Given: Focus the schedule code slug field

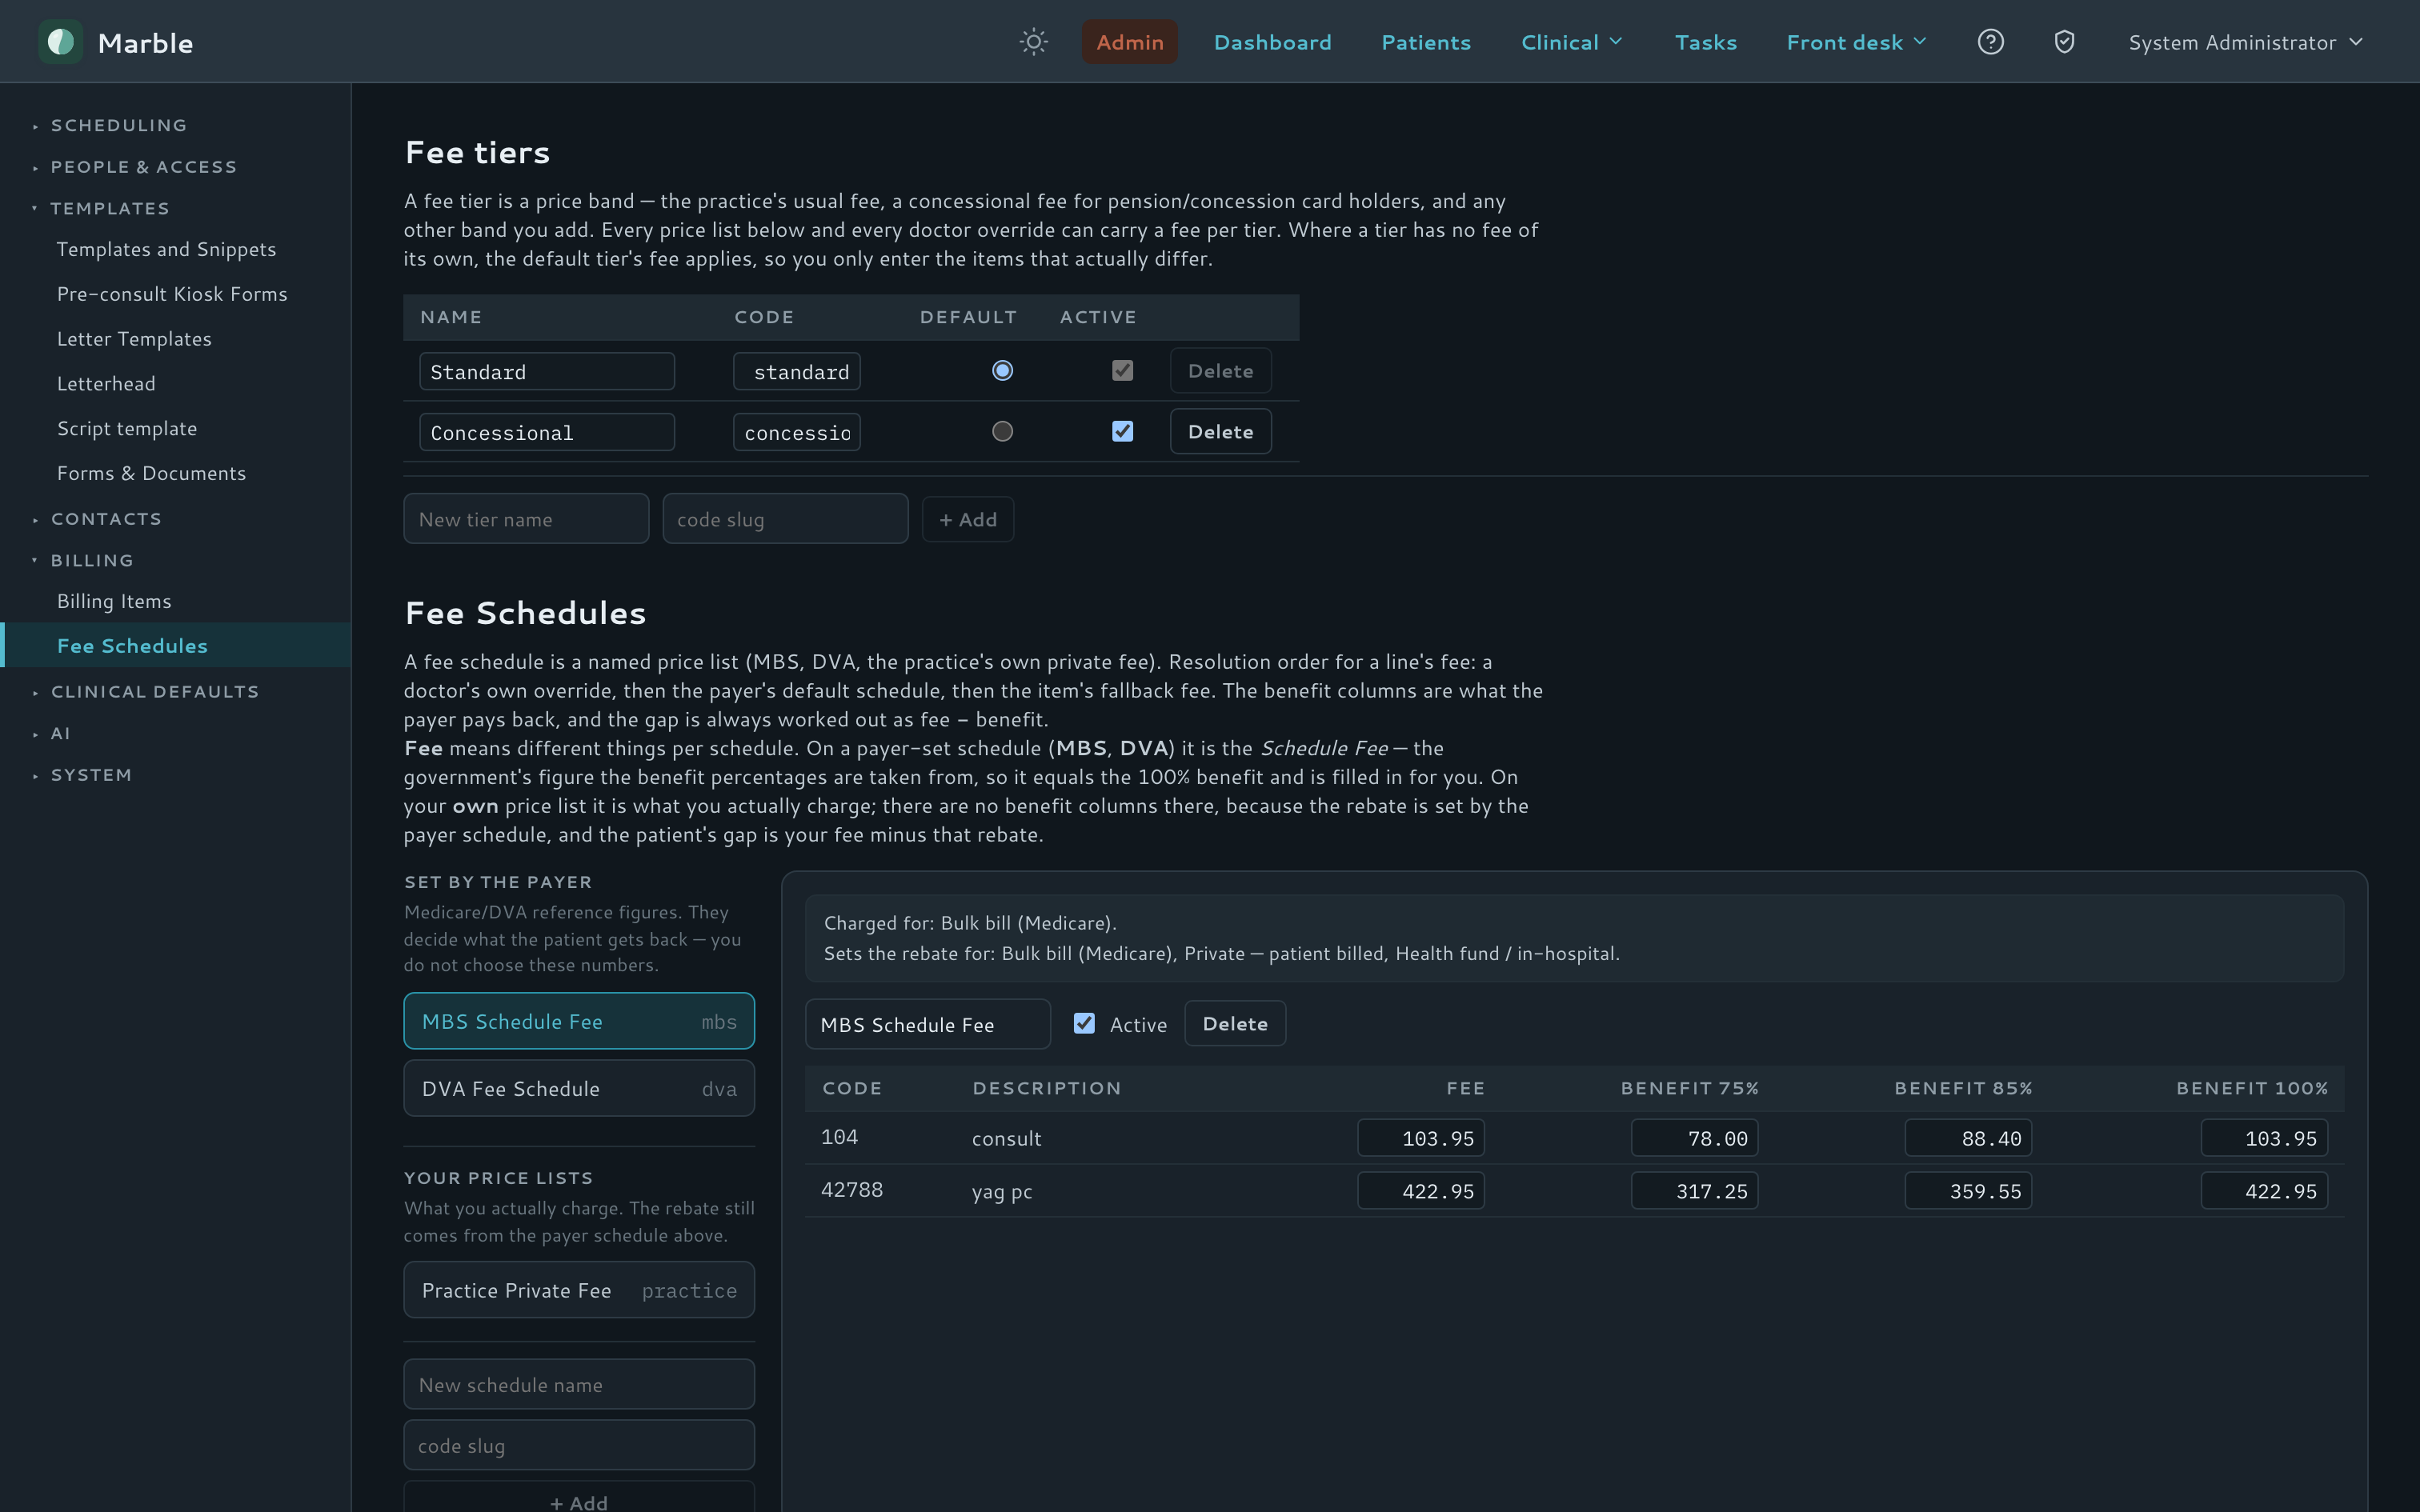Looking at the screenshot, I should 579,1445.
